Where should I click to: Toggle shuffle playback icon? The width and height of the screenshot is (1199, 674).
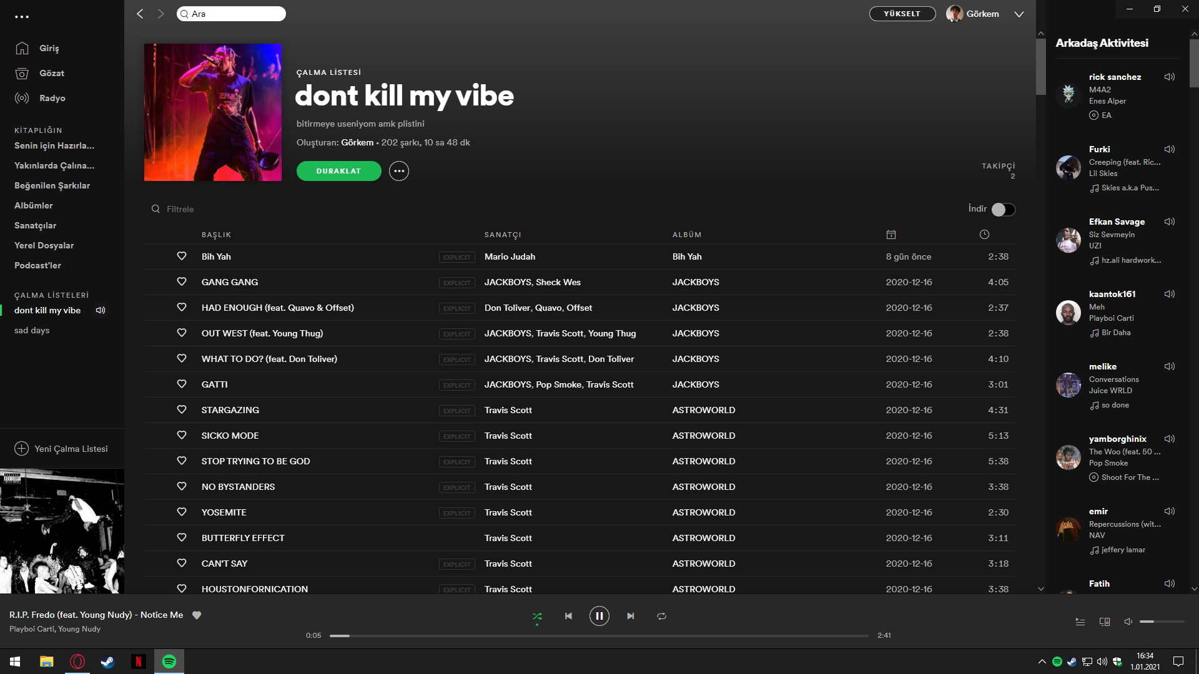(x=537, y=616)
